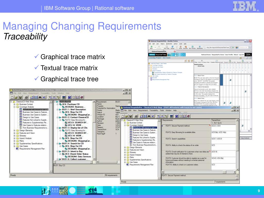Click red book icon in BUS window toolbar
The image size is (264, 198).
click(82, 97)
